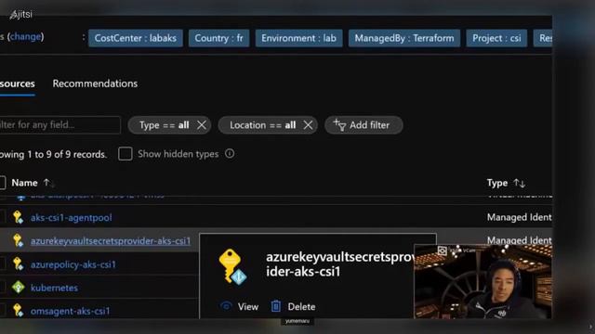Tick the select-all checkbox beside Name
The height and width of the screenshot is (334, 595).
pos(2,183)
